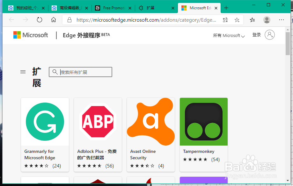Click the translate page icon in address bar
This screenshot has height=186, width=293.
click(x=225, y=20)
